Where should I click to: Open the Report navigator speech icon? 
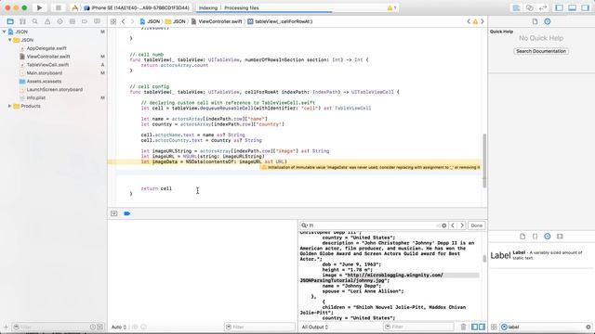(97, 21)
